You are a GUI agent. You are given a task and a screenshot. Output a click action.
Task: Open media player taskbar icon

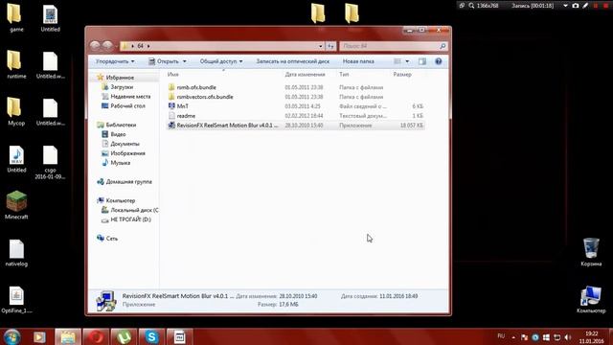(x=39, y=336)
